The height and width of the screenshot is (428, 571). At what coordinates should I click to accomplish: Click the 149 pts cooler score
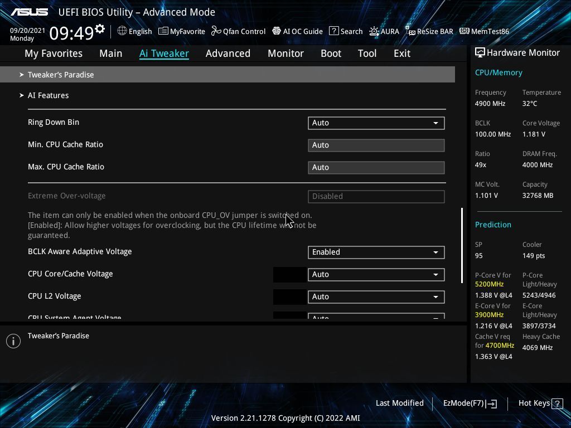coord(534,256)
